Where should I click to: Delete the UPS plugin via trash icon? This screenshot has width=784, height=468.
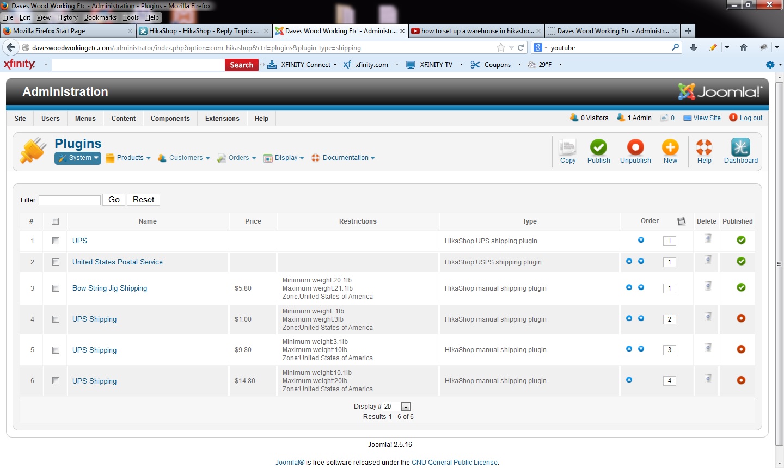708,238
